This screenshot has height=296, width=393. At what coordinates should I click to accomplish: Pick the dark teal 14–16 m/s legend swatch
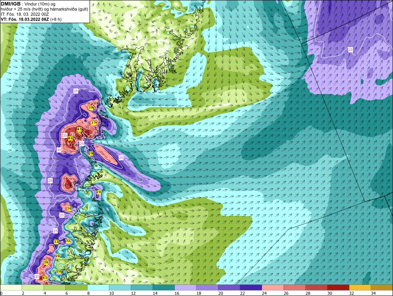coord(163,287)
